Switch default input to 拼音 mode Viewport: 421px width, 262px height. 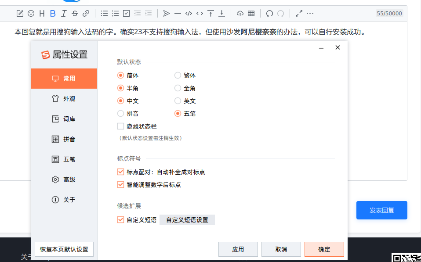(120, 113)
